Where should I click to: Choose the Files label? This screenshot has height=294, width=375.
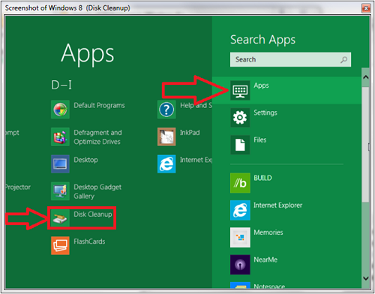point(260,140)
